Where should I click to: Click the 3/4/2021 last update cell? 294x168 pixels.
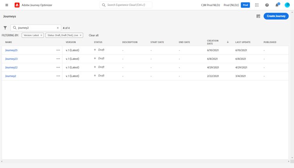coord(240,76)
